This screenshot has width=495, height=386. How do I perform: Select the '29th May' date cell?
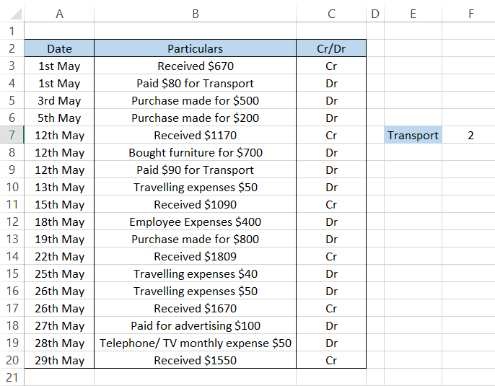(x=59, y=360)
